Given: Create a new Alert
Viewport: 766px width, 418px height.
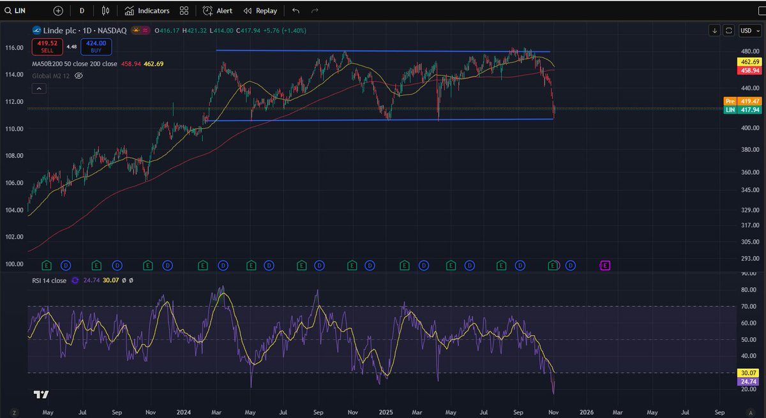Looking at the screenshot, I should 218,11.
